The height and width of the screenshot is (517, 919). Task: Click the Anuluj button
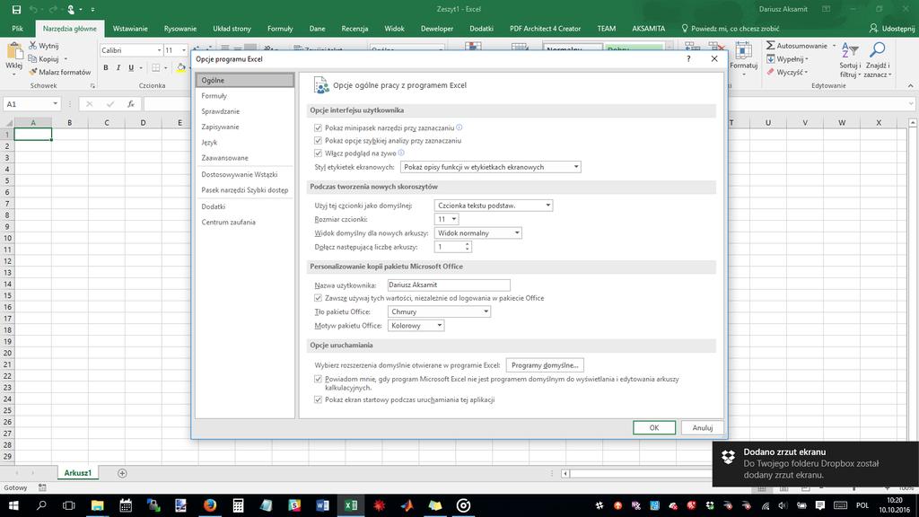pyautogui.click(x=702, y=428)
